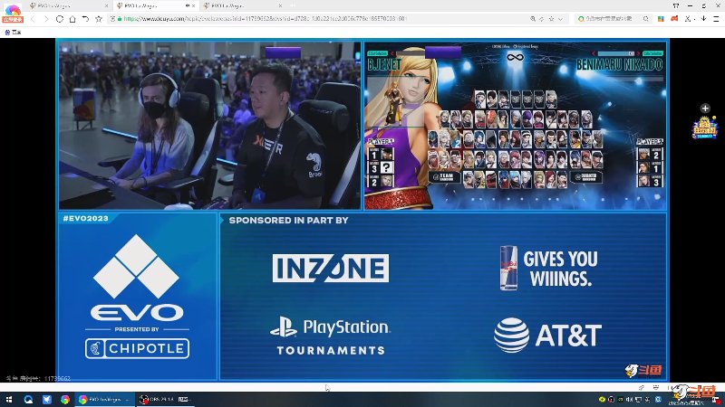Go back using the browser back arrow
Viewport: 725px width, 407px height.
[x=33, y=19]
